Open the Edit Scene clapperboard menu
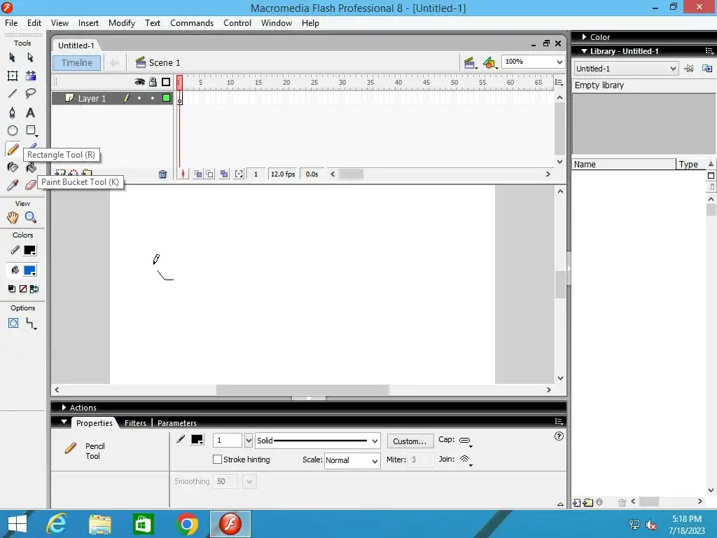717x538 pixels. 470,63
